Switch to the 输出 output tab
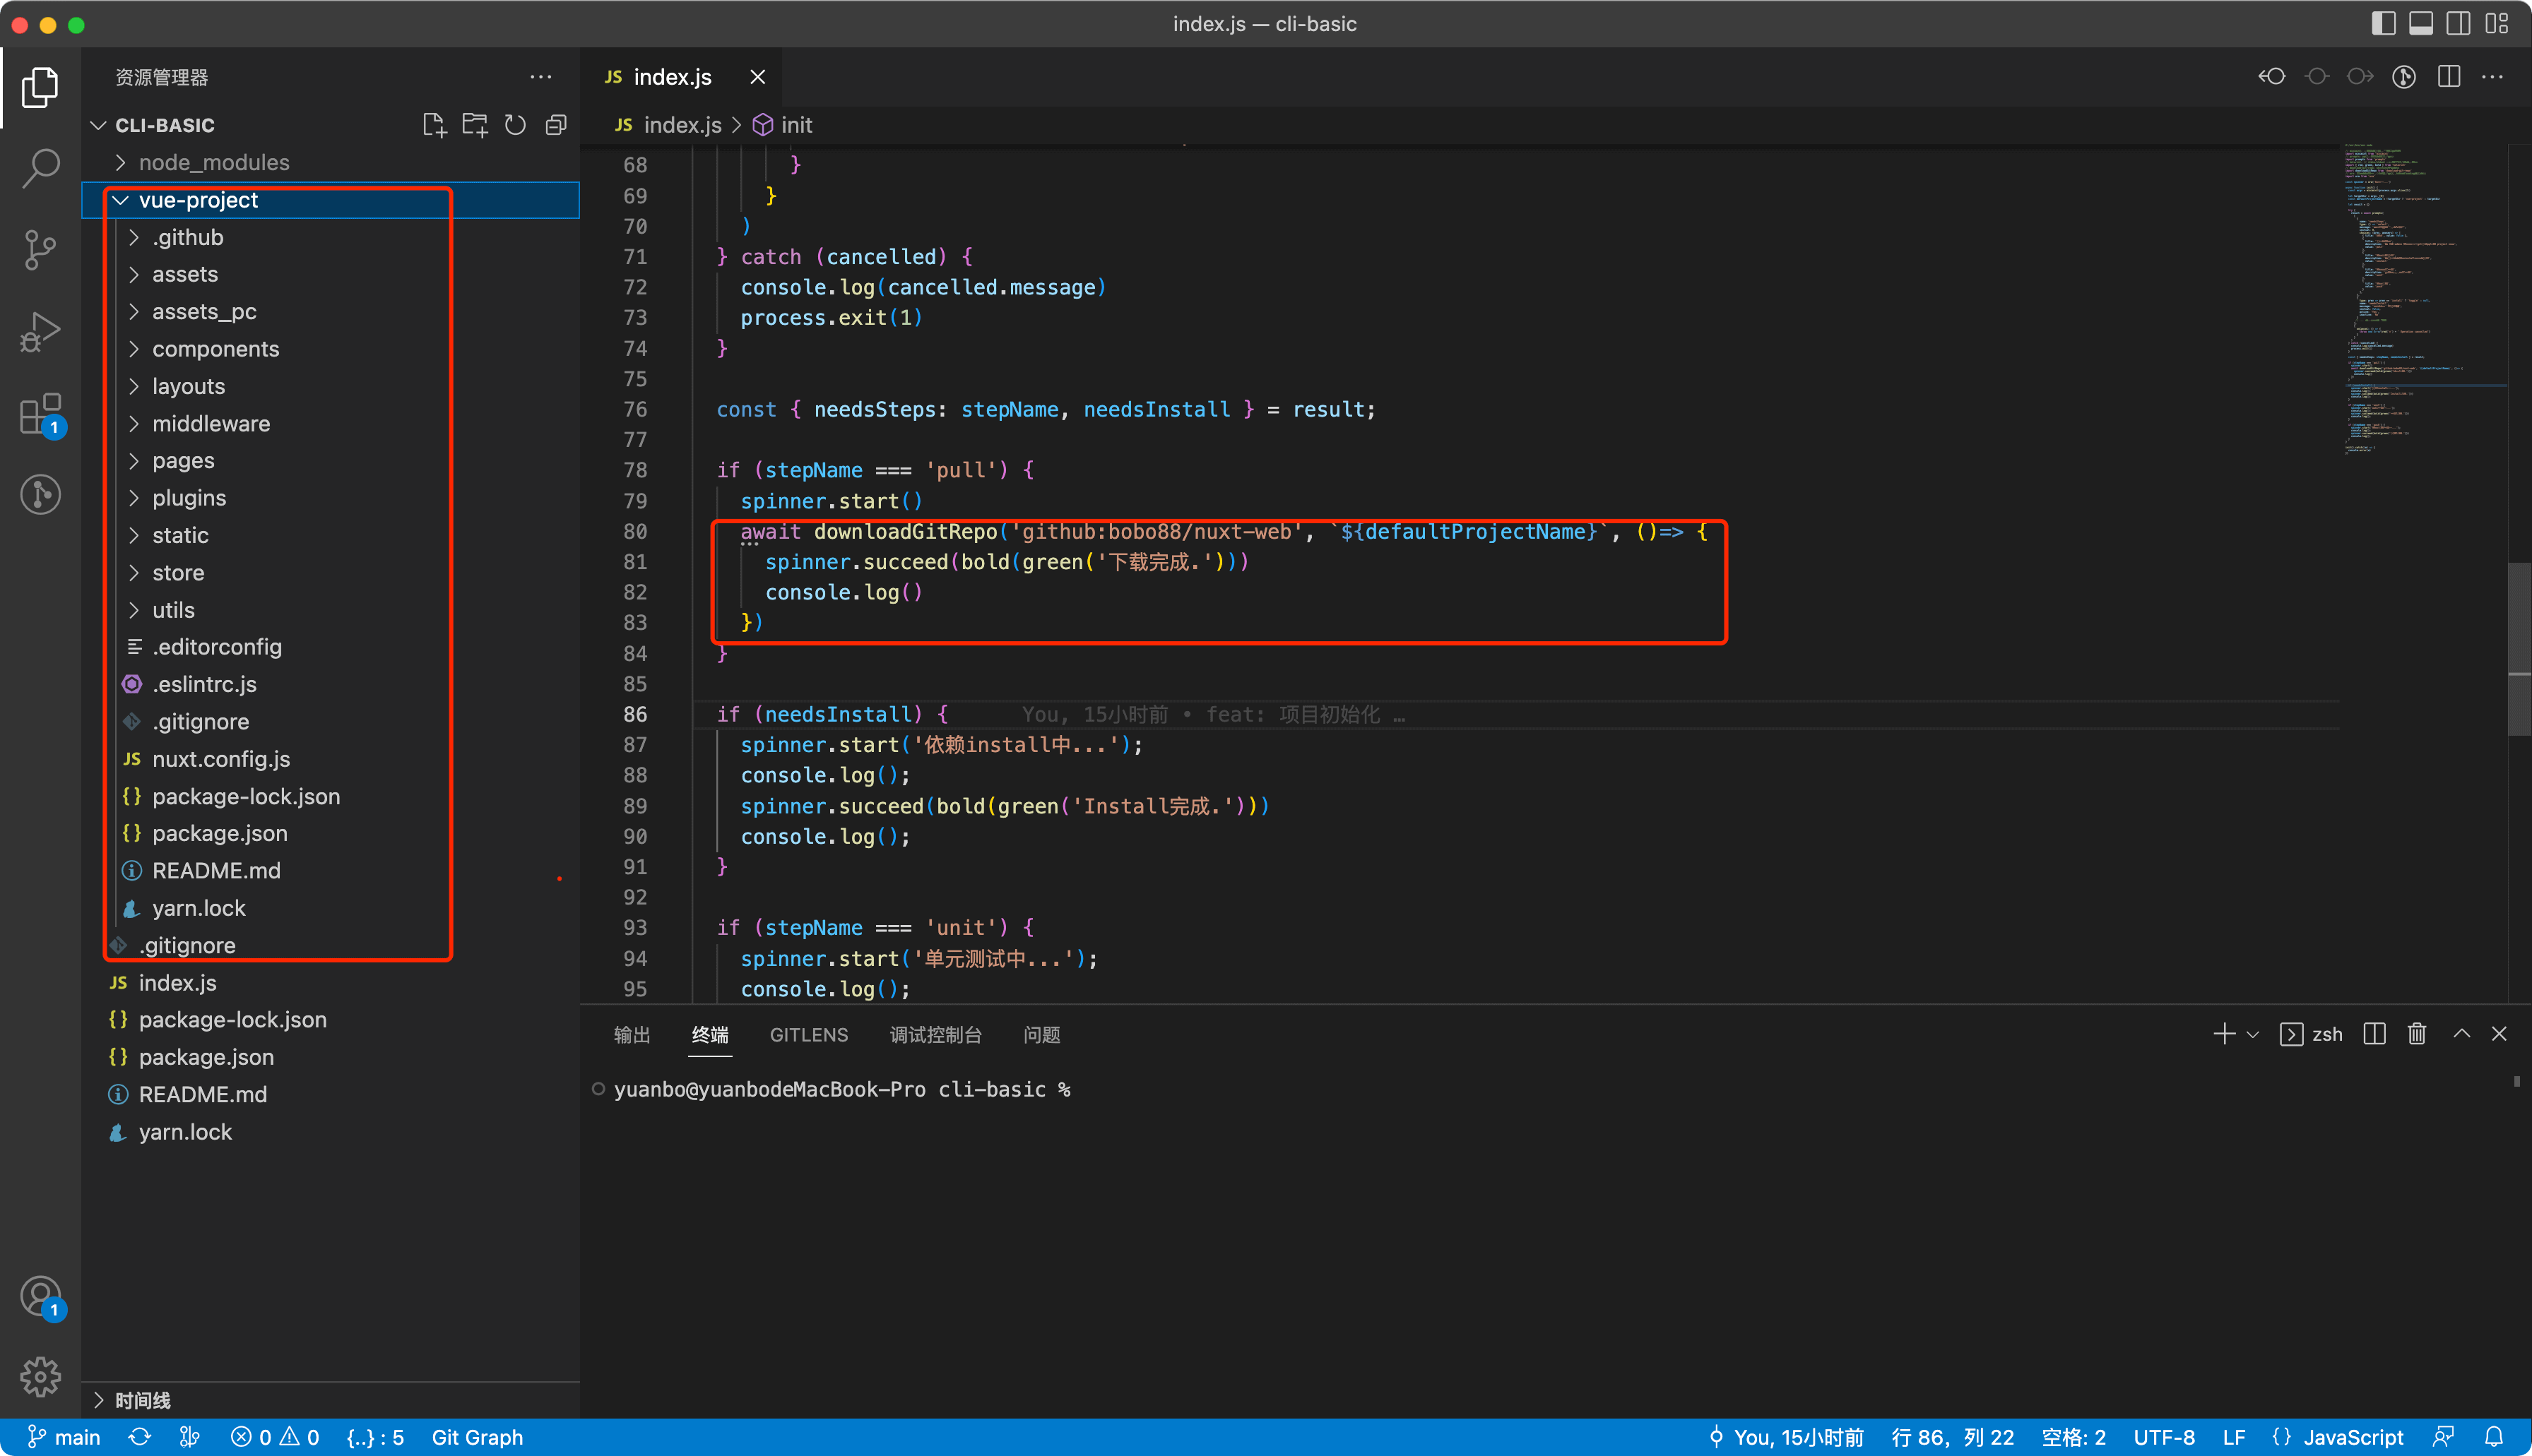 [632, 1034]
